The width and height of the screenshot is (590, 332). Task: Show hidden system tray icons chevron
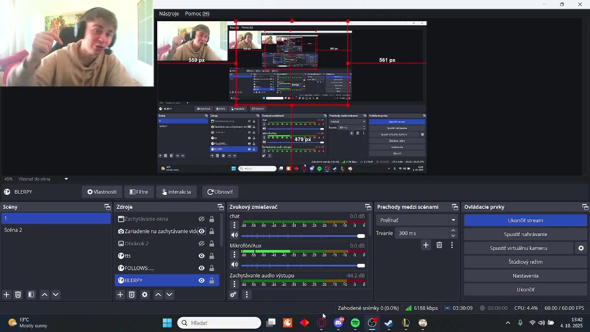click(x=508, y=323)
